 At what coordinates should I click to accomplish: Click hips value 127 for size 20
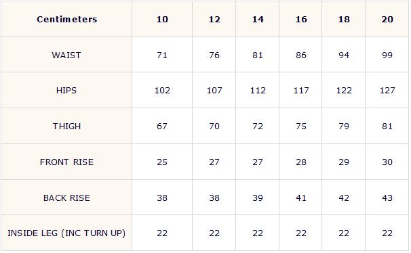click(387, 91)
